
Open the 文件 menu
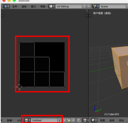[15, 7]
